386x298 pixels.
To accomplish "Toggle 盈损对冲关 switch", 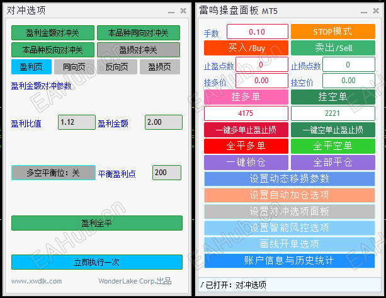I will pyautogui.click(x=139, y=50).
